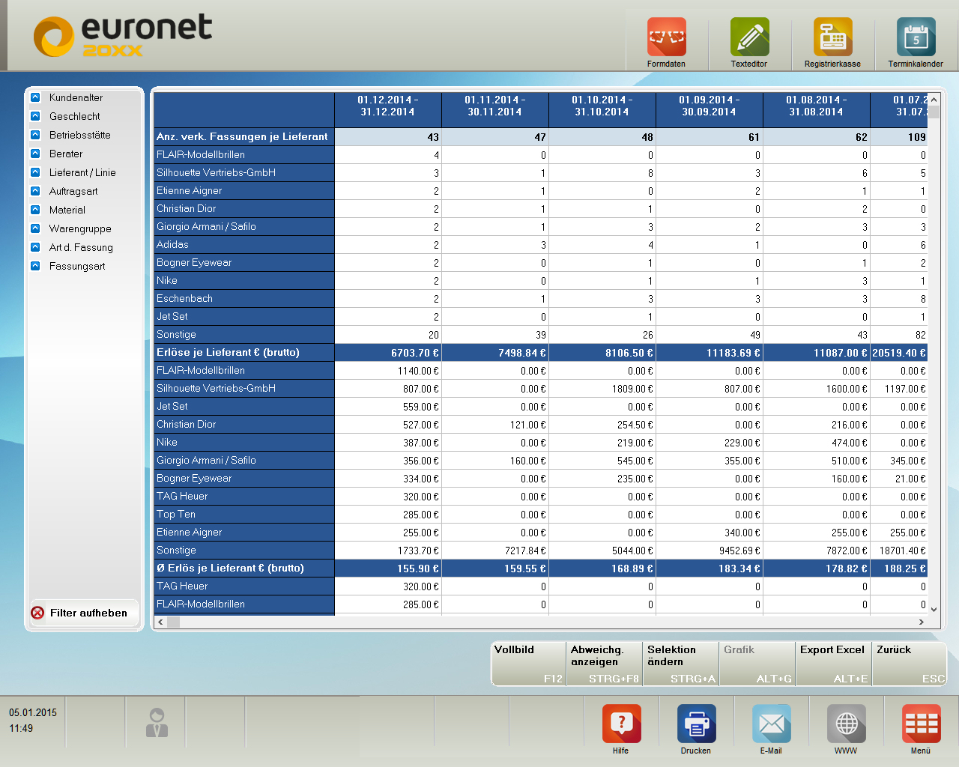Click the Drucken printer icon
Image resolution: width=959 pixels, height=767 pixels.
(696, 724)
